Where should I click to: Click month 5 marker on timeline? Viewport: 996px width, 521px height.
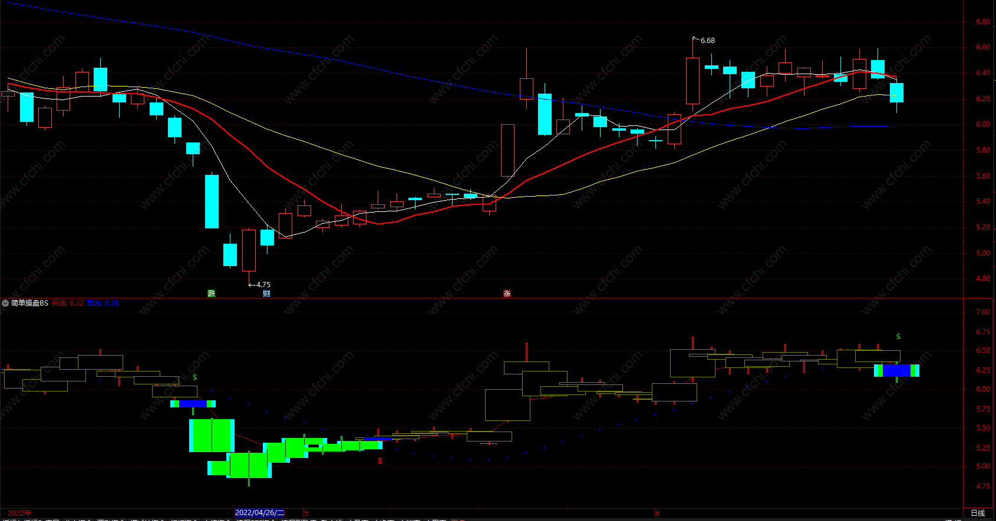click(x=306, y=513)
